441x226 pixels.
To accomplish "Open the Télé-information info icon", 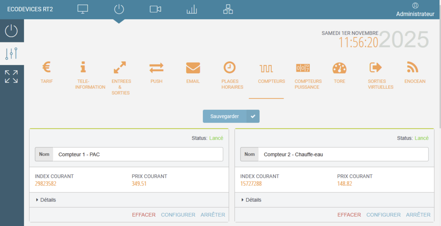I will tap(83, 68).
